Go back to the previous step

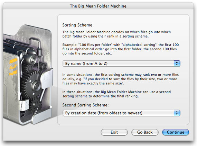point(145,132)
